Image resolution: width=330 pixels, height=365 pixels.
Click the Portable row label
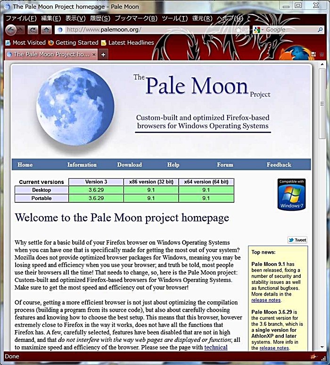(41, 198)
